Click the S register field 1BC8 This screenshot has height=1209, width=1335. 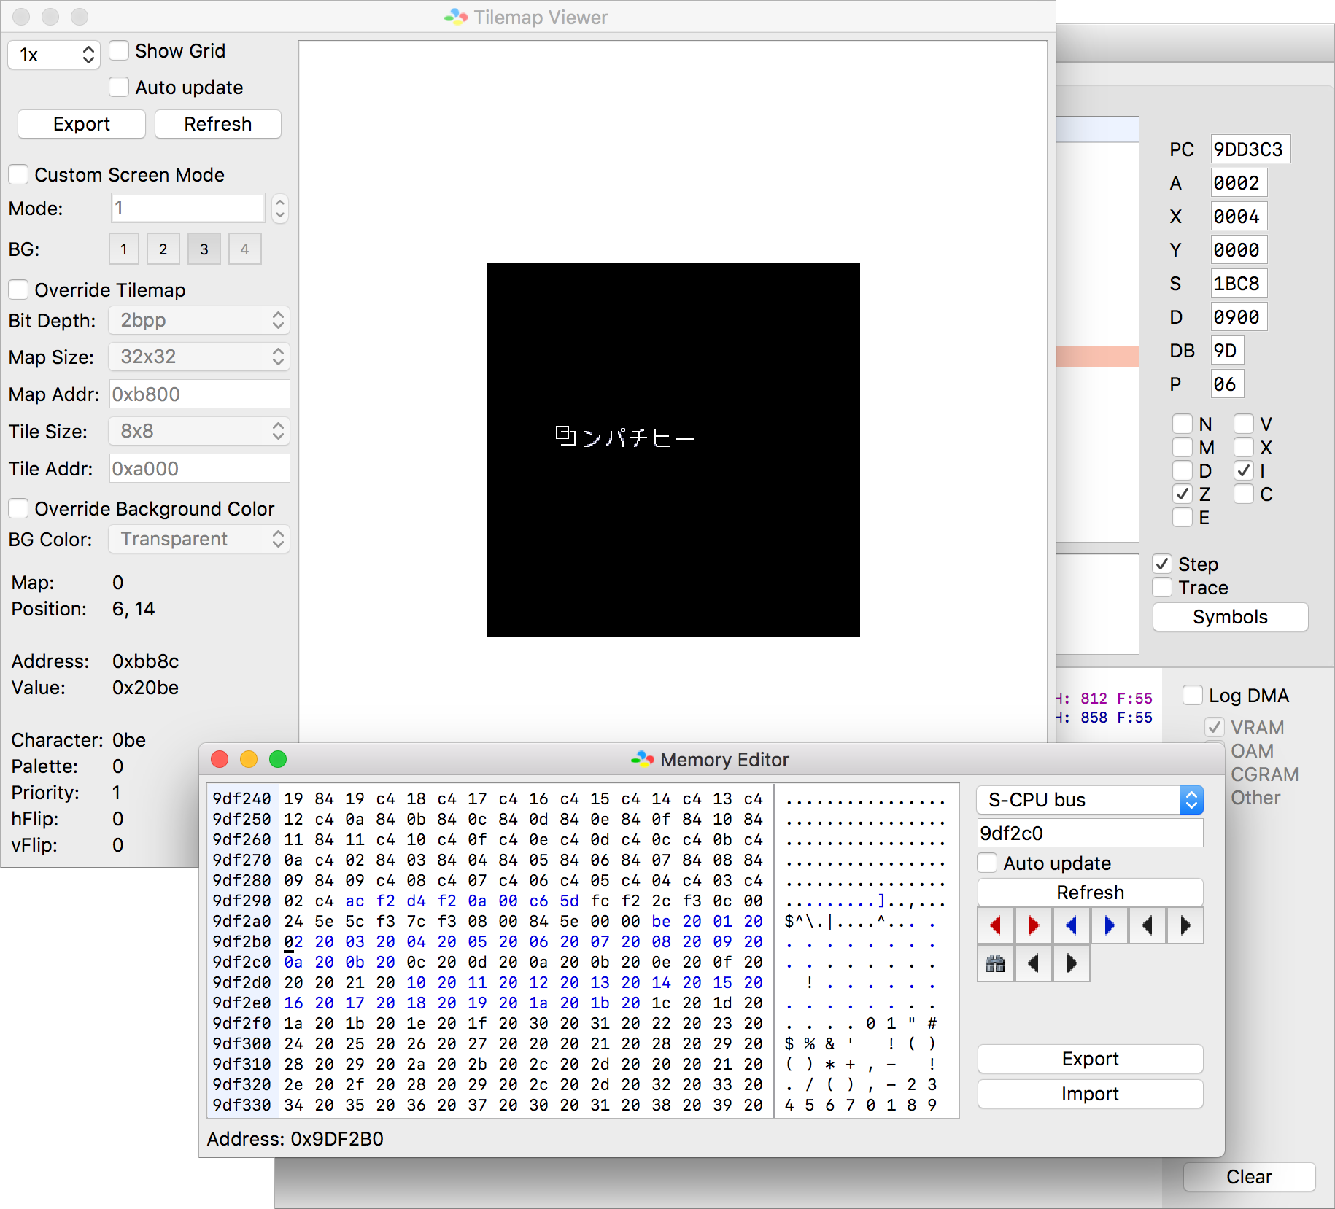[x=1239, y=284]
